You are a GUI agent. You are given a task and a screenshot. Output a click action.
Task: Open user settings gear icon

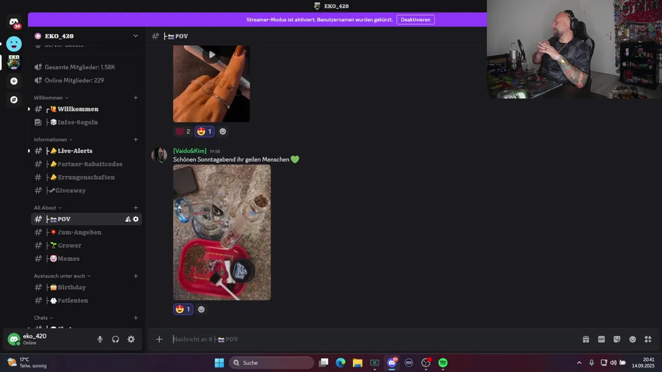click(x=131, y=339)
